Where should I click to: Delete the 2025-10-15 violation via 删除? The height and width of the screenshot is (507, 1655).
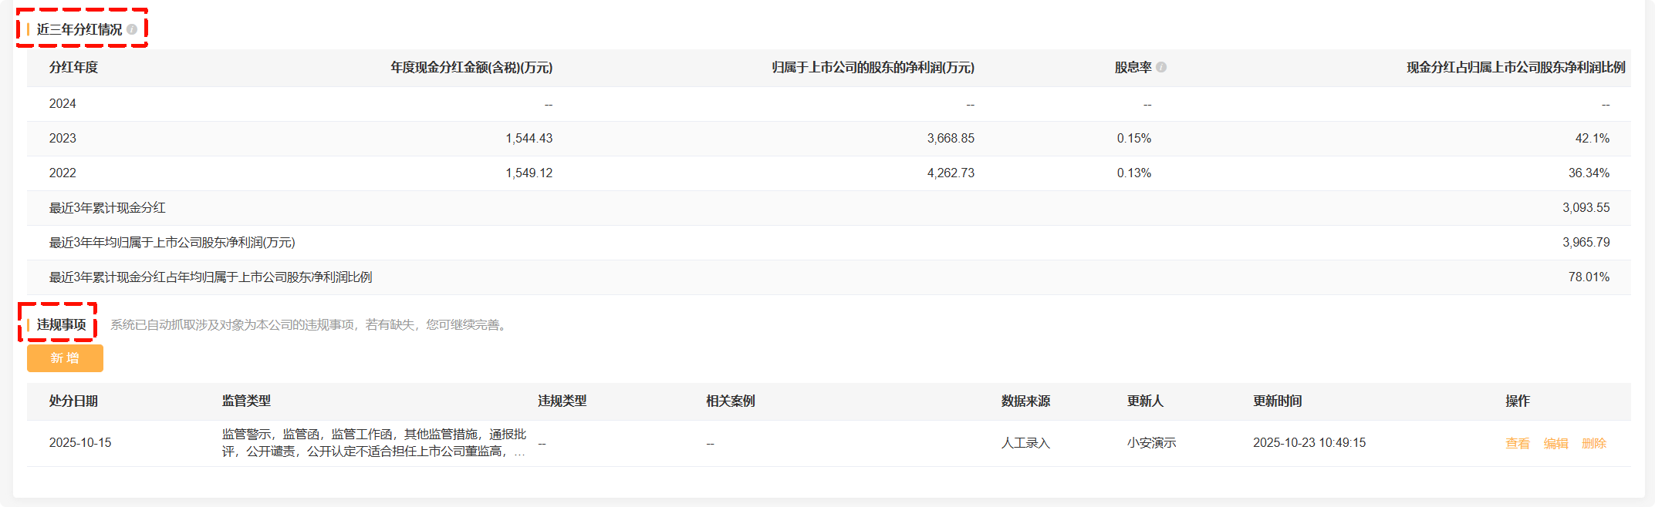tap(1593, 443)
